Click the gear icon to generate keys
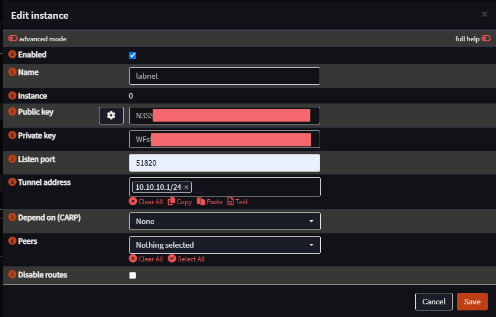Viewport: 496px width, 317px height. [111, 116]
